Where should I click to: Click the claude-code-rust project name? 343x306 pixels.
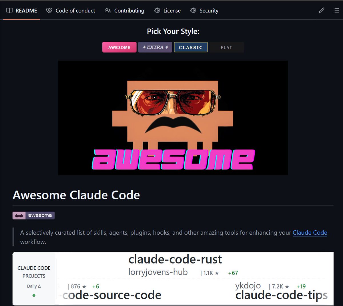tap(175, 259)
